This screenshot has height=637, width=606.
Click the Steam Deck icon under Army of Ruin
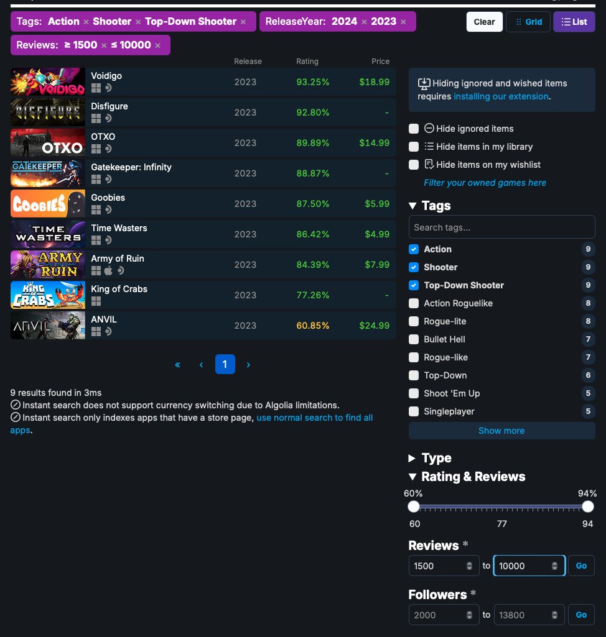pos(120,270)
